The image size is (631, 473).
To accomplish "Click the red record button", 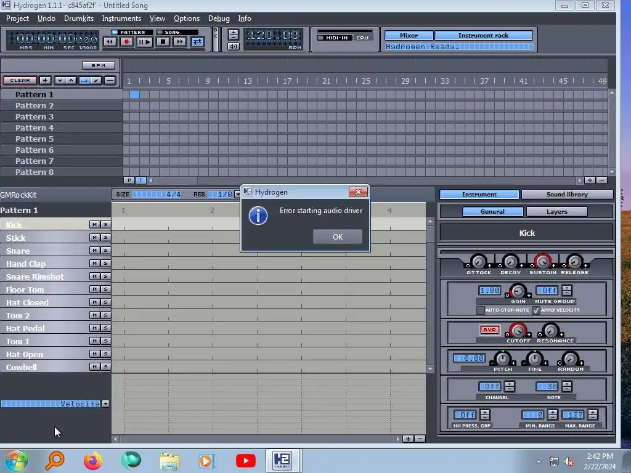I will pos(126,41).
